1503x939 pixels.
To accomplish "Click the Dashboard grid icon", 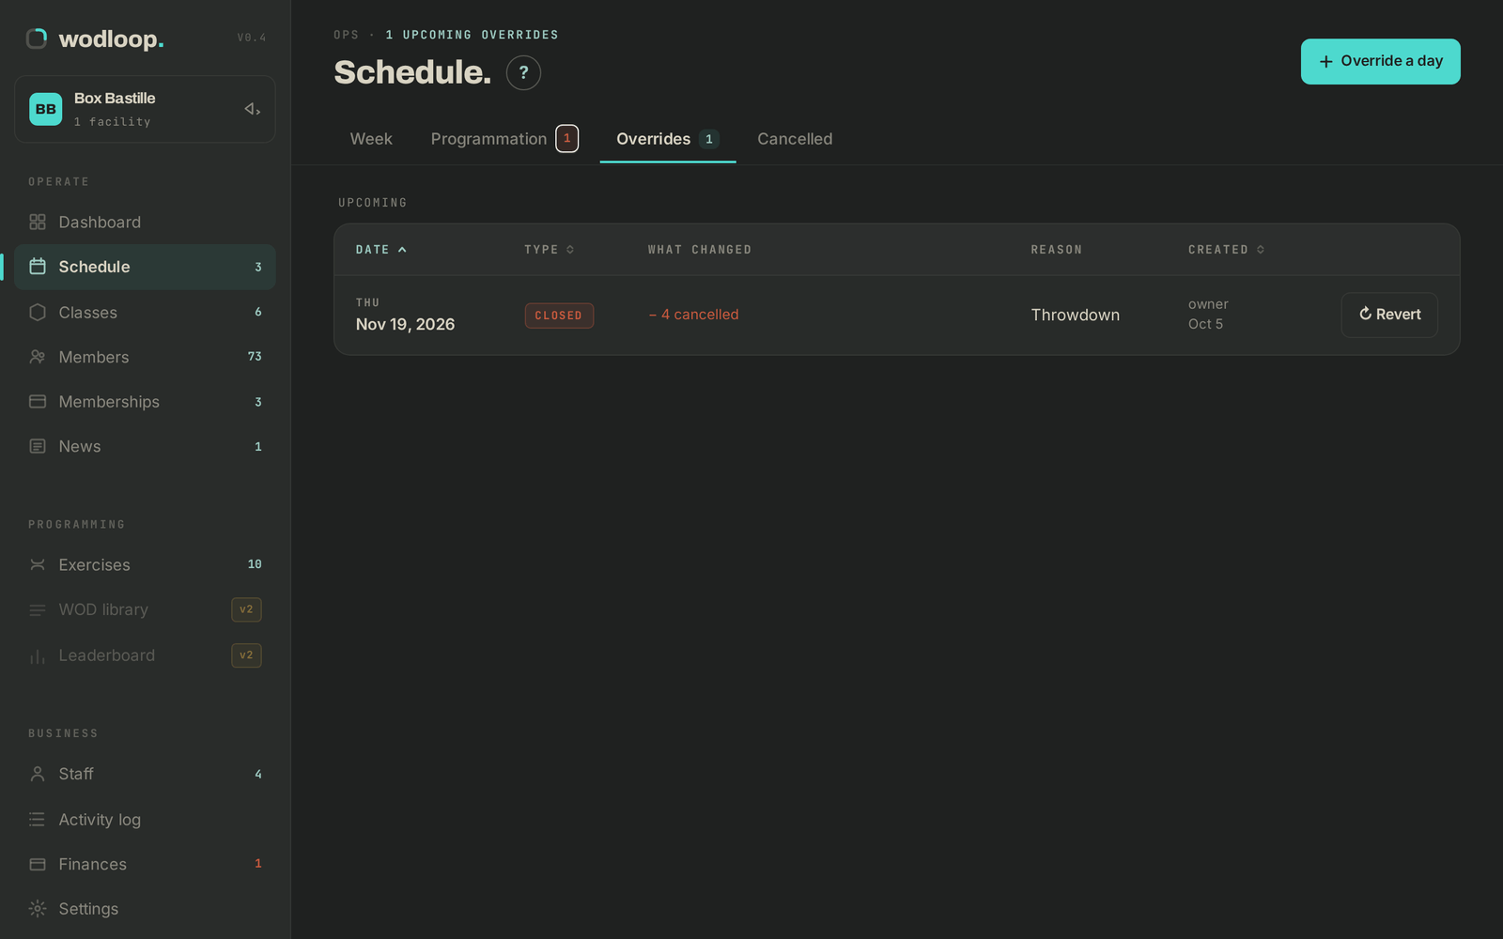I will (x=38, y=223).
